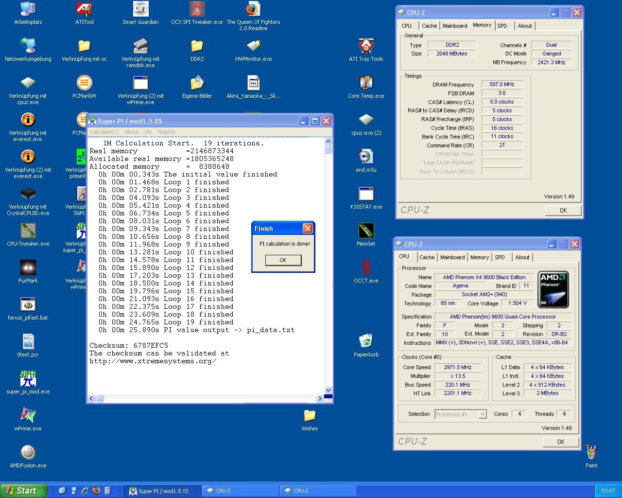Open CPU tab in upper CPU-Z window

(x=407, y=26)
